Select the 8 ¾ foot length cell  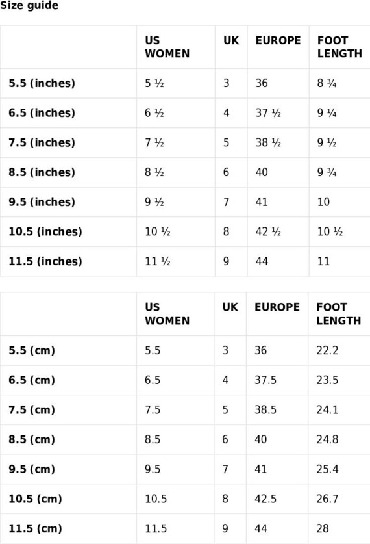click(x=327, y=83)
